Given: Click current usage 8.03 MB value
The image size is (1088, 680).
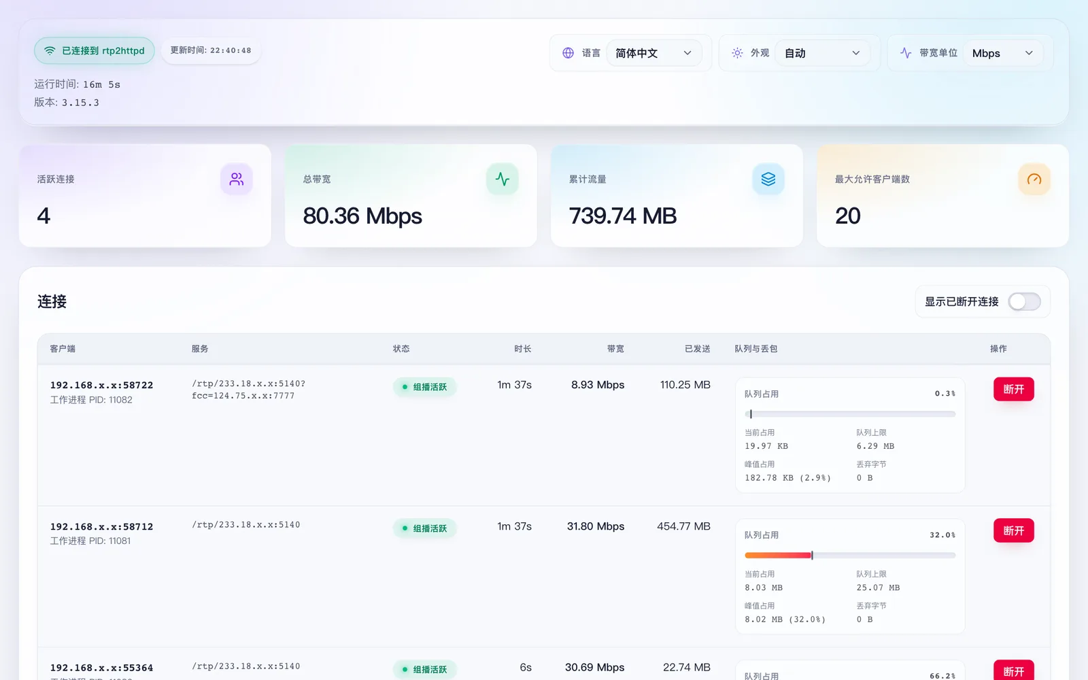Looking at the screenshot, I should click(x=764, y=588).
